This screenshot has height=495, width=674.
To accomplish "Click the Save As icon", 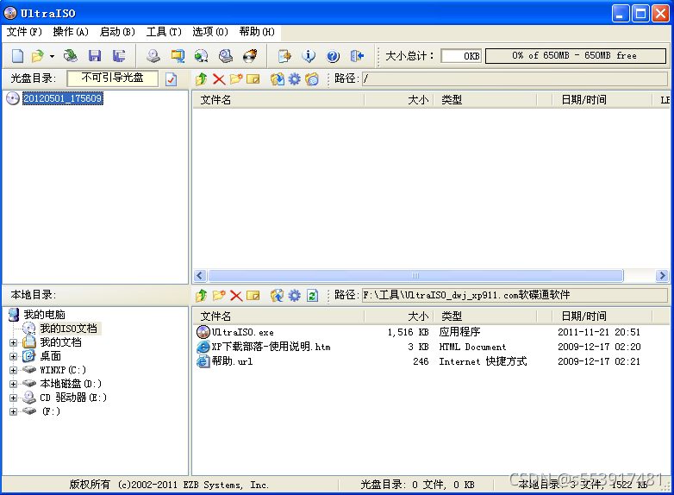I will pos(119,56).
